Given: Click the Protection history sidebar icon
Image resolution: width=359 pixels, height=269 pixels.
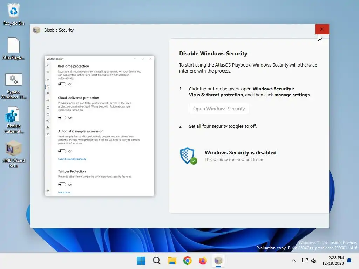Looking at the screenshot, I should coord(48,135).
